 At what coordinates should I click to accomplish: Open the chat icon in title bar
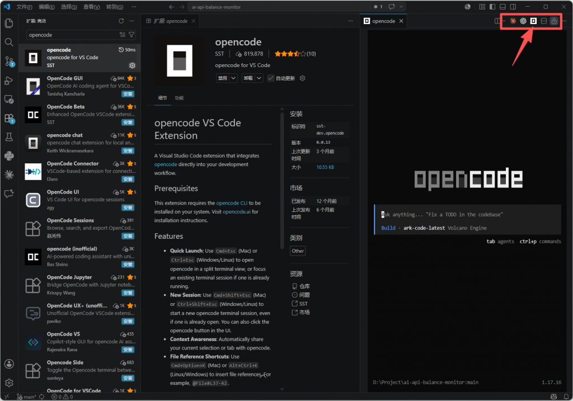(x=392, y=7)
